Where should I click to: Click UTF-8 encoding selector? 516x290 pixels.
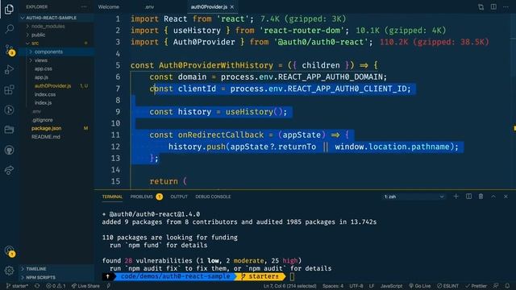[x=356, y=286]
